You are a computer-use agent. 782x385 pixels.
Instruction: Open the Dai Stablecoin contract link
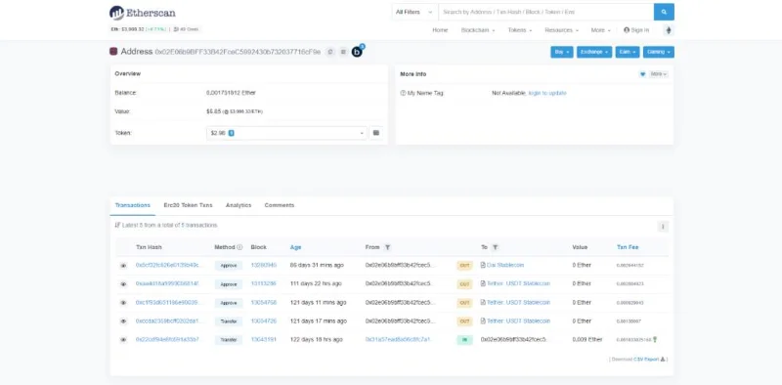(505, 265)
